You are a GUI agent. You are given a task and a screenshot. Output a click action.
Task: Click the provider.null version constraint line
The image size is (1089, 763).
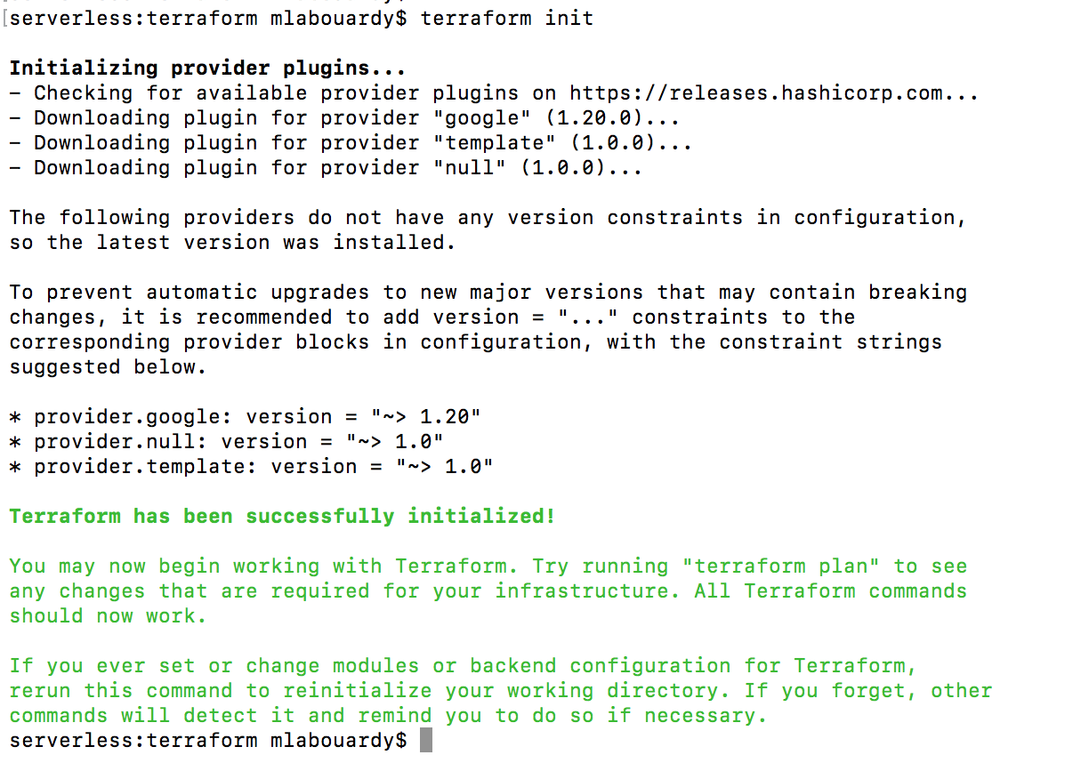point(227,442)
